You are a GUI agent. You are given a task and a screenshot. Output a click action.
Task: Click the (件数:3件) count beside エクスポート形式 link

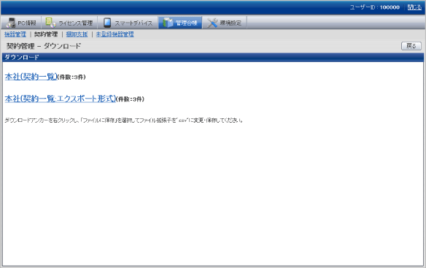tap(130, 99)
